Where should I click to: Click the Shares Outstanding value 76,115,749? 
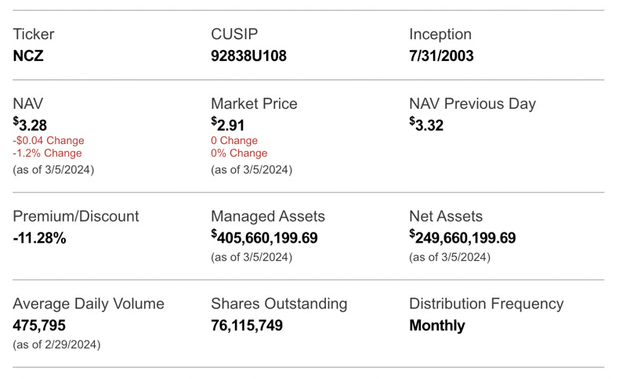[x=247, y=325]
